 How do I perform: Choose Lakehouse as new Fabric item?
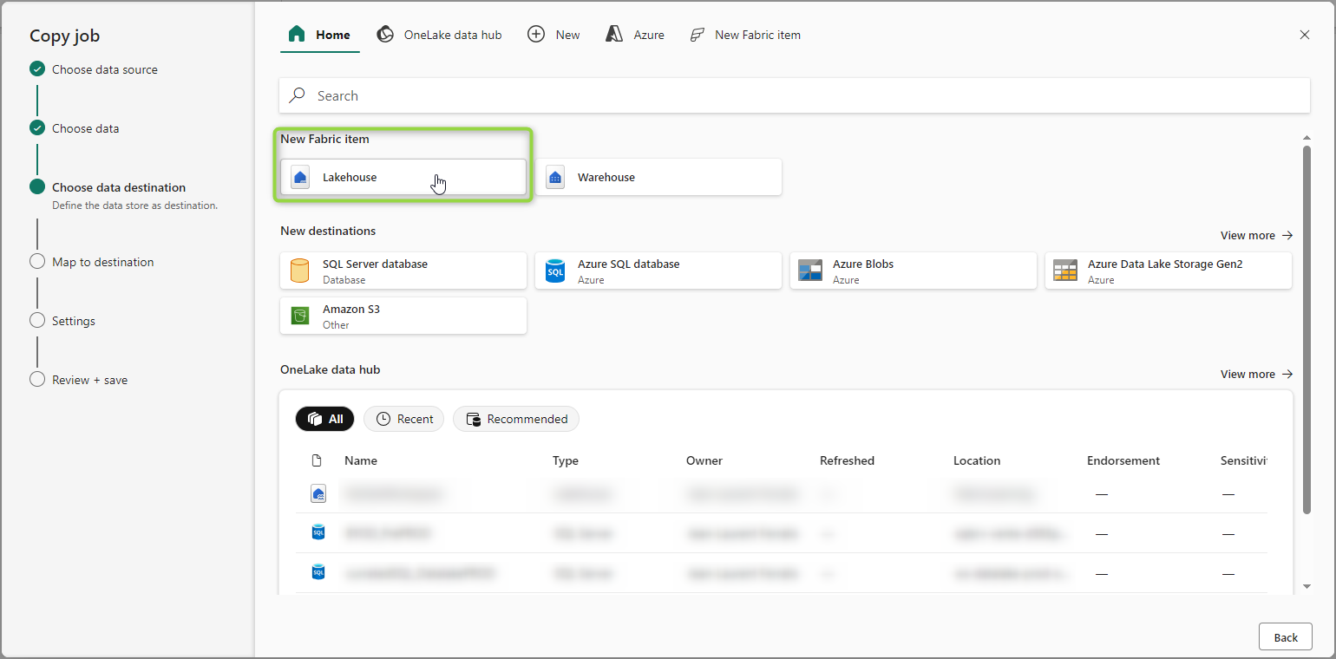click(403, 177)
